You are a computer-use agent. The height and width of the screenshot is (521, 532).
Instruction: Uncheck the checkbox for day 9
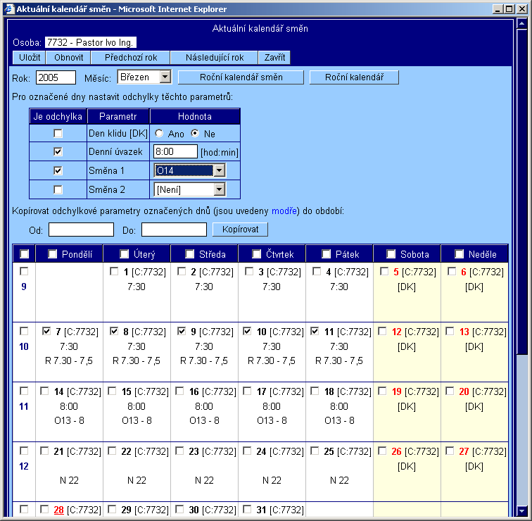coord(182,331)
